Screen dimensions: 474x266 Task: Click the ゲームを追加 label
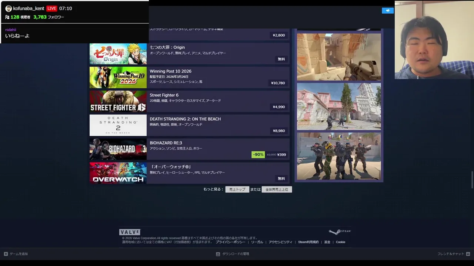tap(19, 254)
